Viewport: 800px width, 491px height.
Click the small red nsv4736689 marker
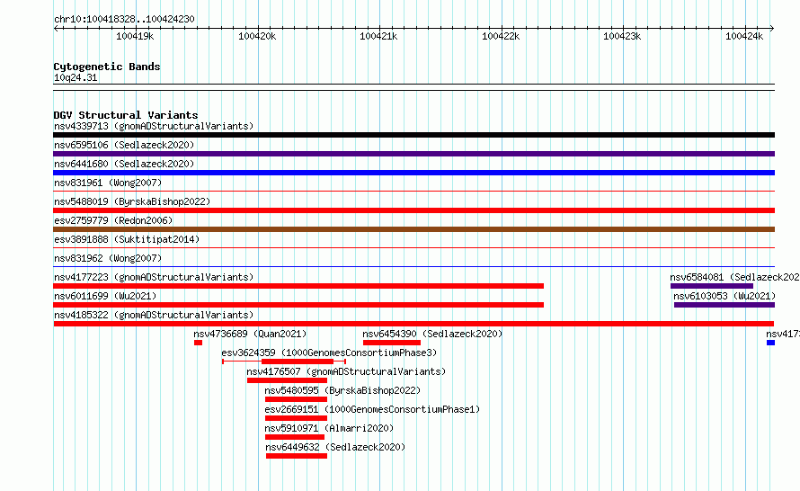(x=198, y=343)
